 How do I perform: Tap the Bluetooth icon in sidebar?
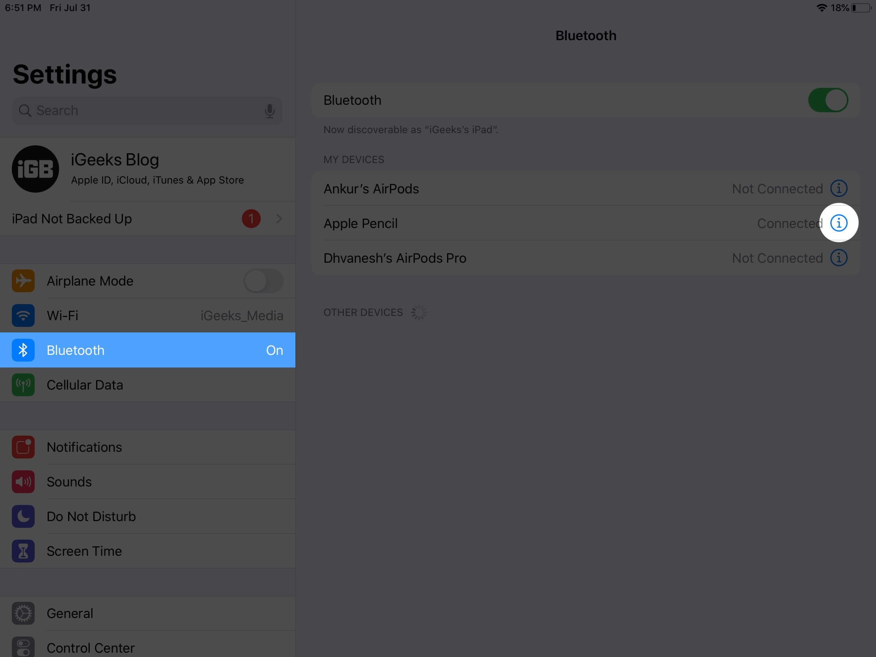coord(24,349)
